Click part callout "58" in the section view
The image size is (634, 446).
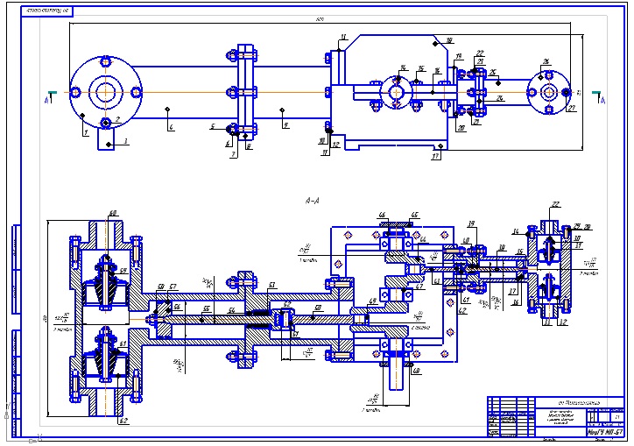coord(160,287)
